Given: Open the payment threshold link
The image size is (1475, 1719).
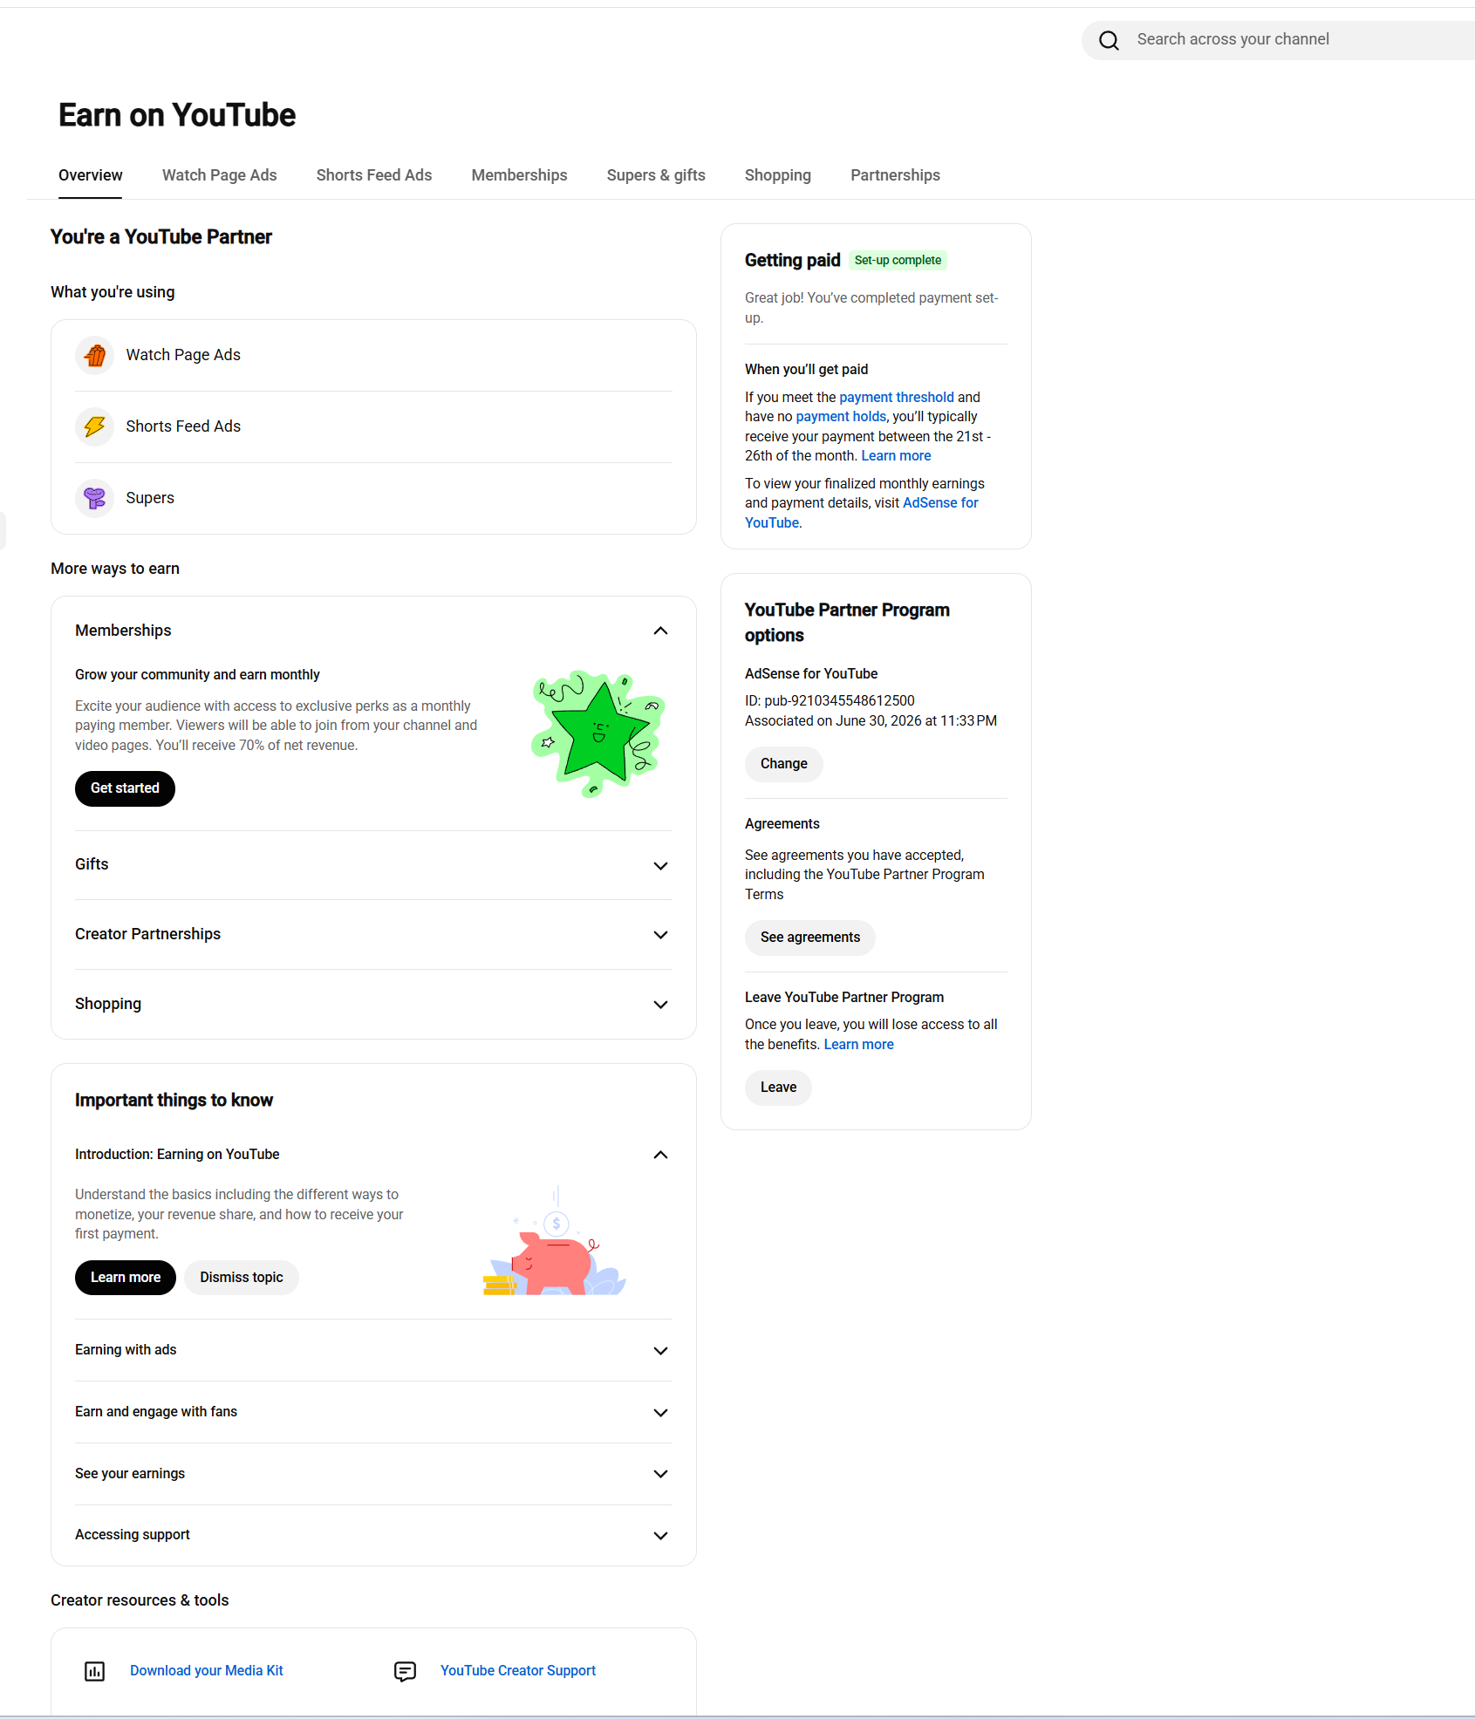Looking at the screenshot, I should (897, 398).
